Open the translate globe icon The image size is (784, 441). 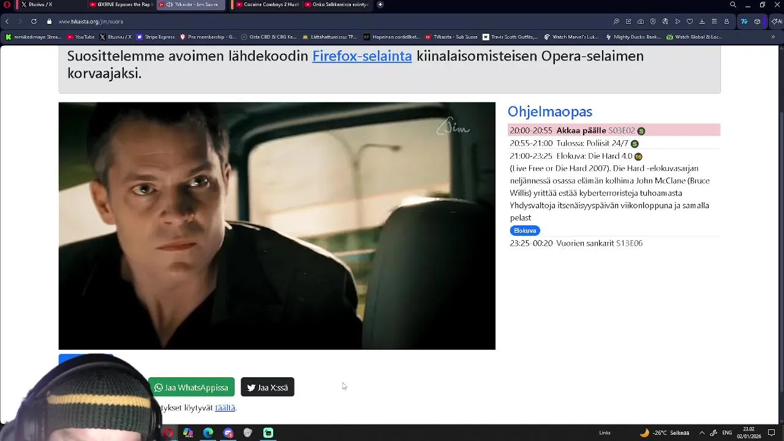click(665, 21)
